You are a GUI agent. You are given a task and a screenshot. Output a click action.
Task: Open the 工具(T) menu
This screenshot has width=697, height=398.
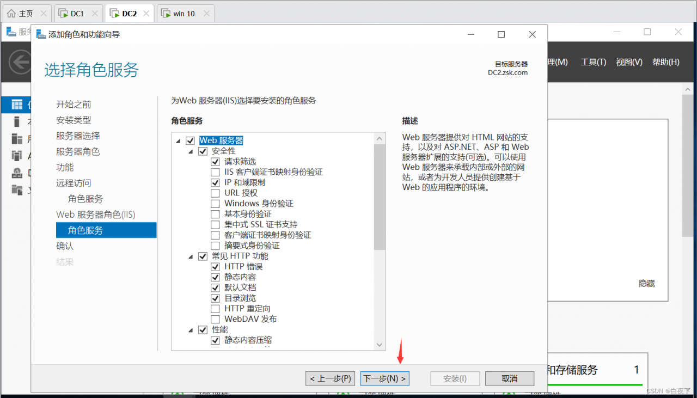[593, 62]
